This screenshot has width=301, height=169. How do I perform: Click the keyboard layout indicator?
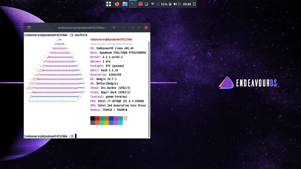pyautogui.click(x=147, y=4)
